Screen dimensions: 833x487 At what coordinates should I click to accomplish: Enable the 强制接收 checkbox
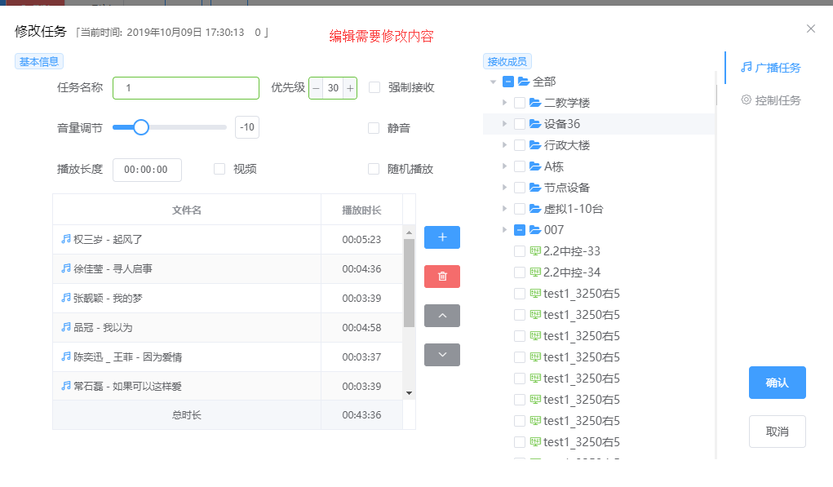pos(374,87)
